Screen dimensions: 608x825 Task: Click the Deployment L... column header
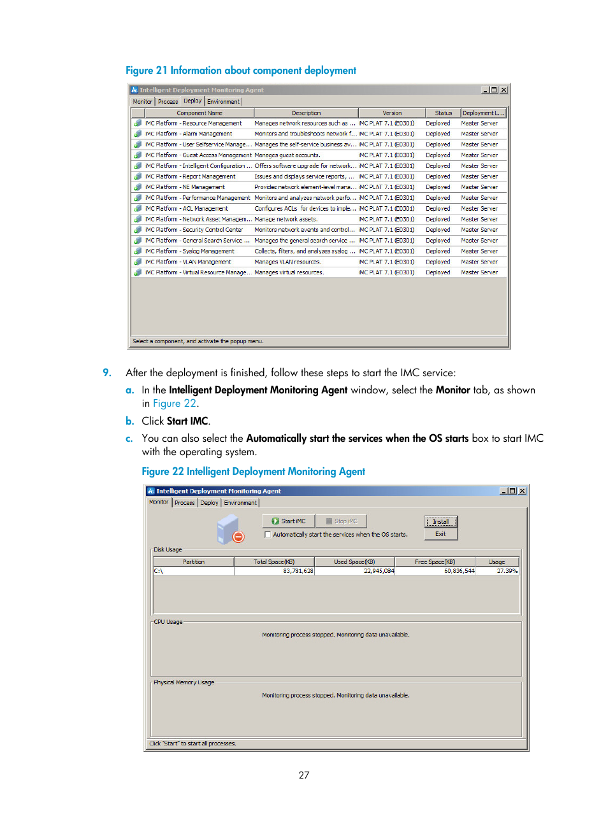[483, 113]
